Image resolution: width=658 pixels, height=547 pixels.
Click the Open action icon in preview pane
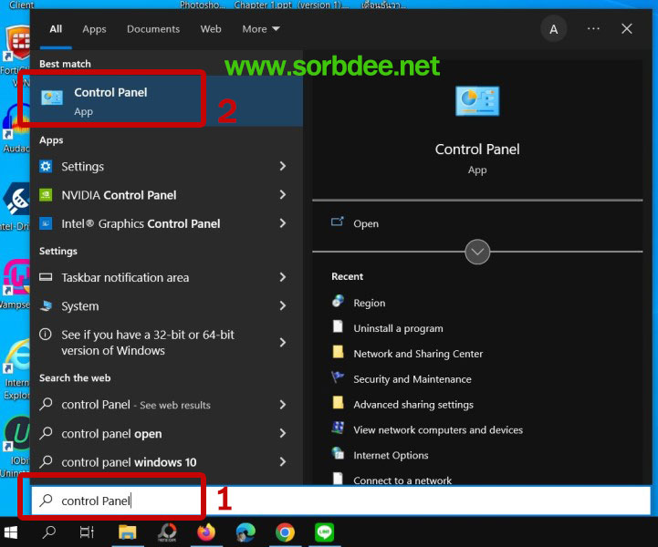[x=338, y=222]
